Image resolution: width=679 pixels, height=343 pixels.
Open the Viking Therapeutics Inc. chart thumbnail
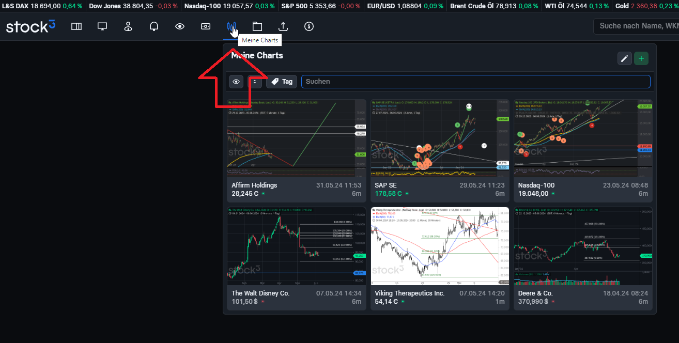[440, 246]
